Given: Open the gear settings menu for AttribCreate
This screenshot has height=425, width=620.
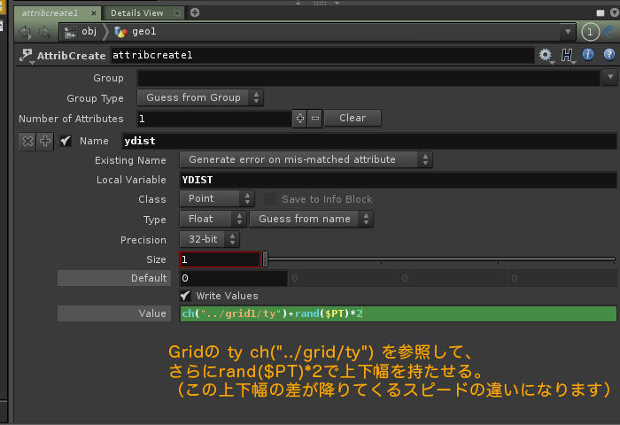Looking at the screenshot, I should 546,55.
